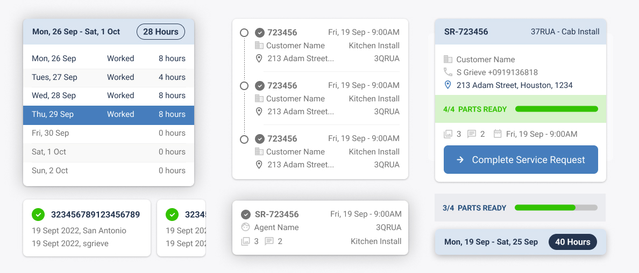Image resolution: width=639 pixels, height=273 pixels.
Task: Toggle the check circle beside SR-723456 Agent card
Action: click(x=246, y=214)
